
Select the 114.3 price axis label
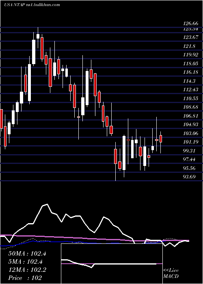(189, 81)
